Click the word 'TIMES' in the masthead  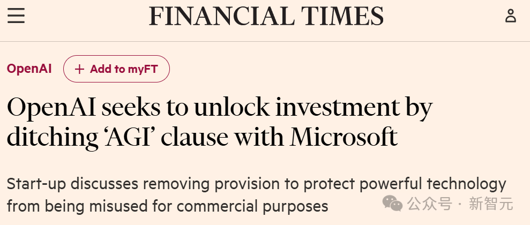coord(342,16)
